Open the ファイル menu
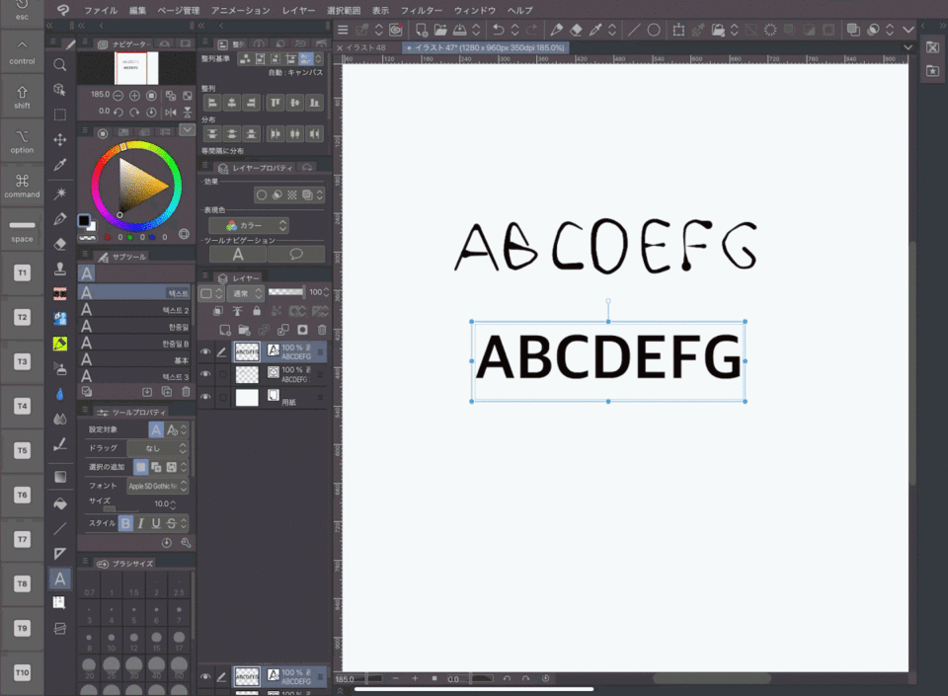Viewport: 948px width, 696px height. coord(101,10)
